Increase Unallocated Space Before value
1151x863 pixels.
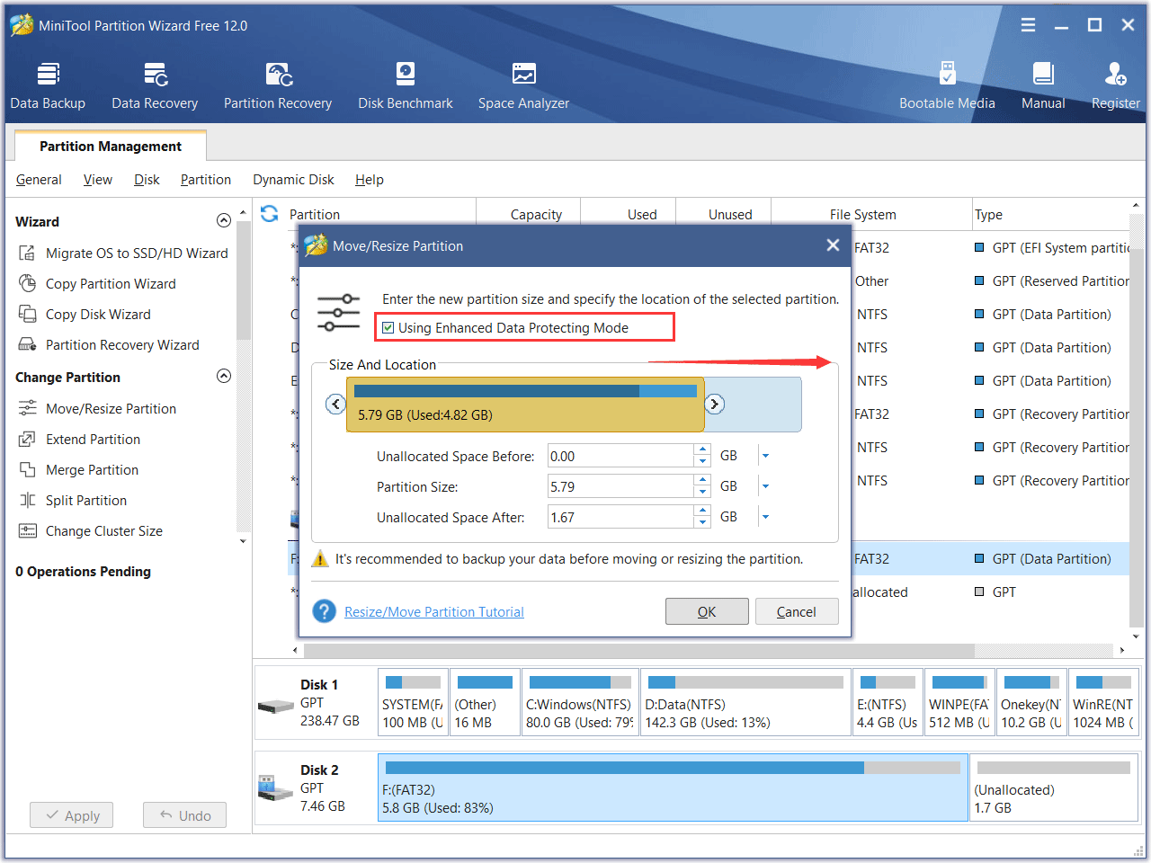(702, 450)
